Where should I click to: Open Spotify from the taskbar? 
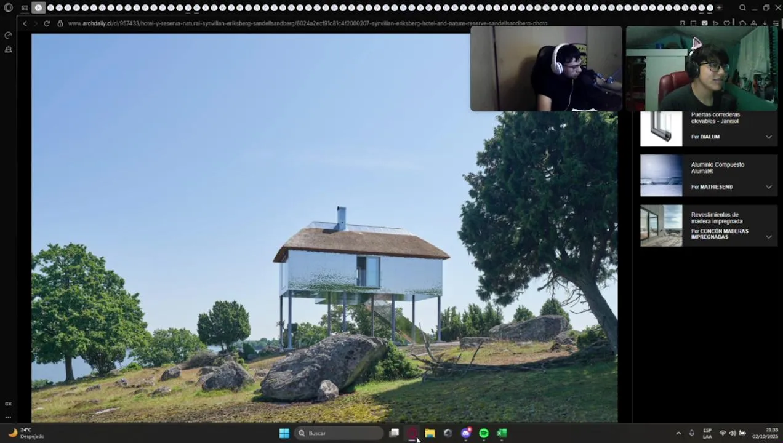tap(484, 433)
